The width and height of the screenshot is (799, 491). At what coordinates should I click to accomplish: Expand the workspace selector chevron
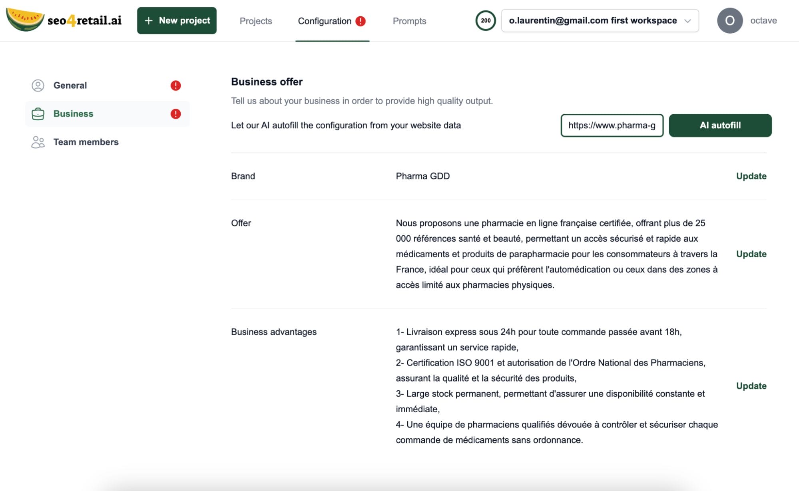point(687,21)
